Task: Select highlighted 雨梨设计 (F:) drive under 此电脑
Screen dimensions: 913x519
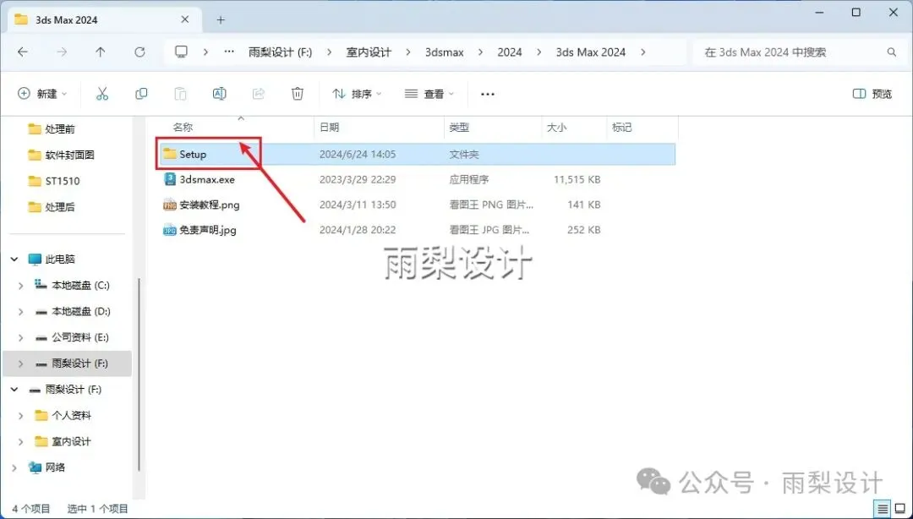Action: (67, 363)
